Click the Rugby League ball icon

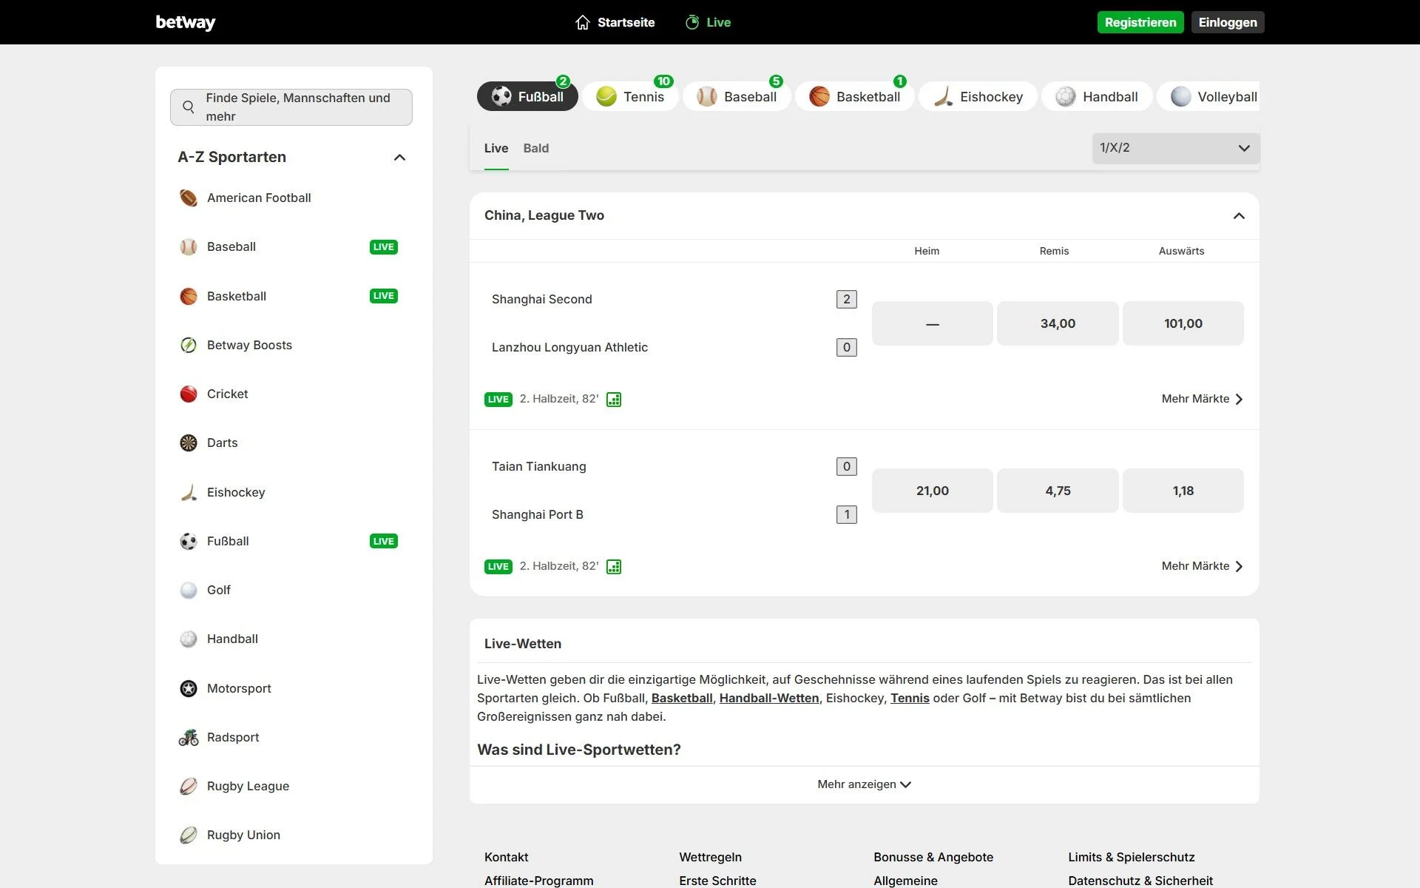[189, 786]
